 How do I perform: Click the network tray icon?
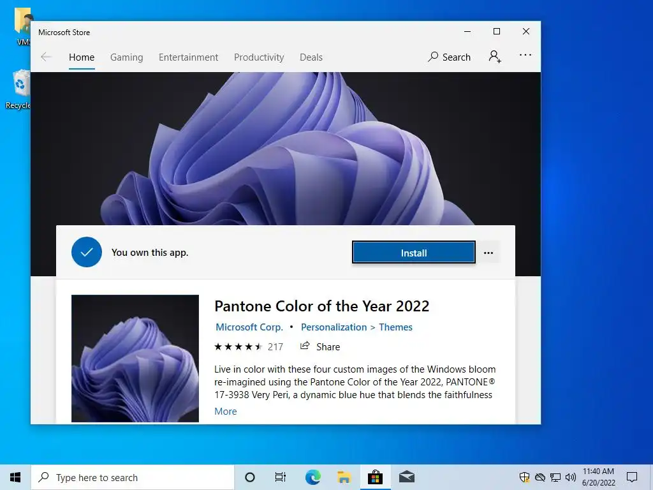click(555, 477)
